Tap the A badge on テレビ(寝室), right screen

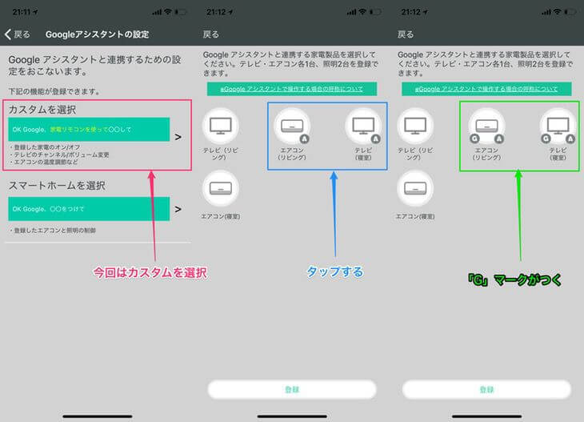(x=570, y=139)
